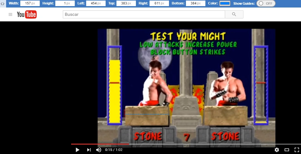This screenshot has height=154, width=301.
Task: Skip to the next video
Action: pos(89,150)
